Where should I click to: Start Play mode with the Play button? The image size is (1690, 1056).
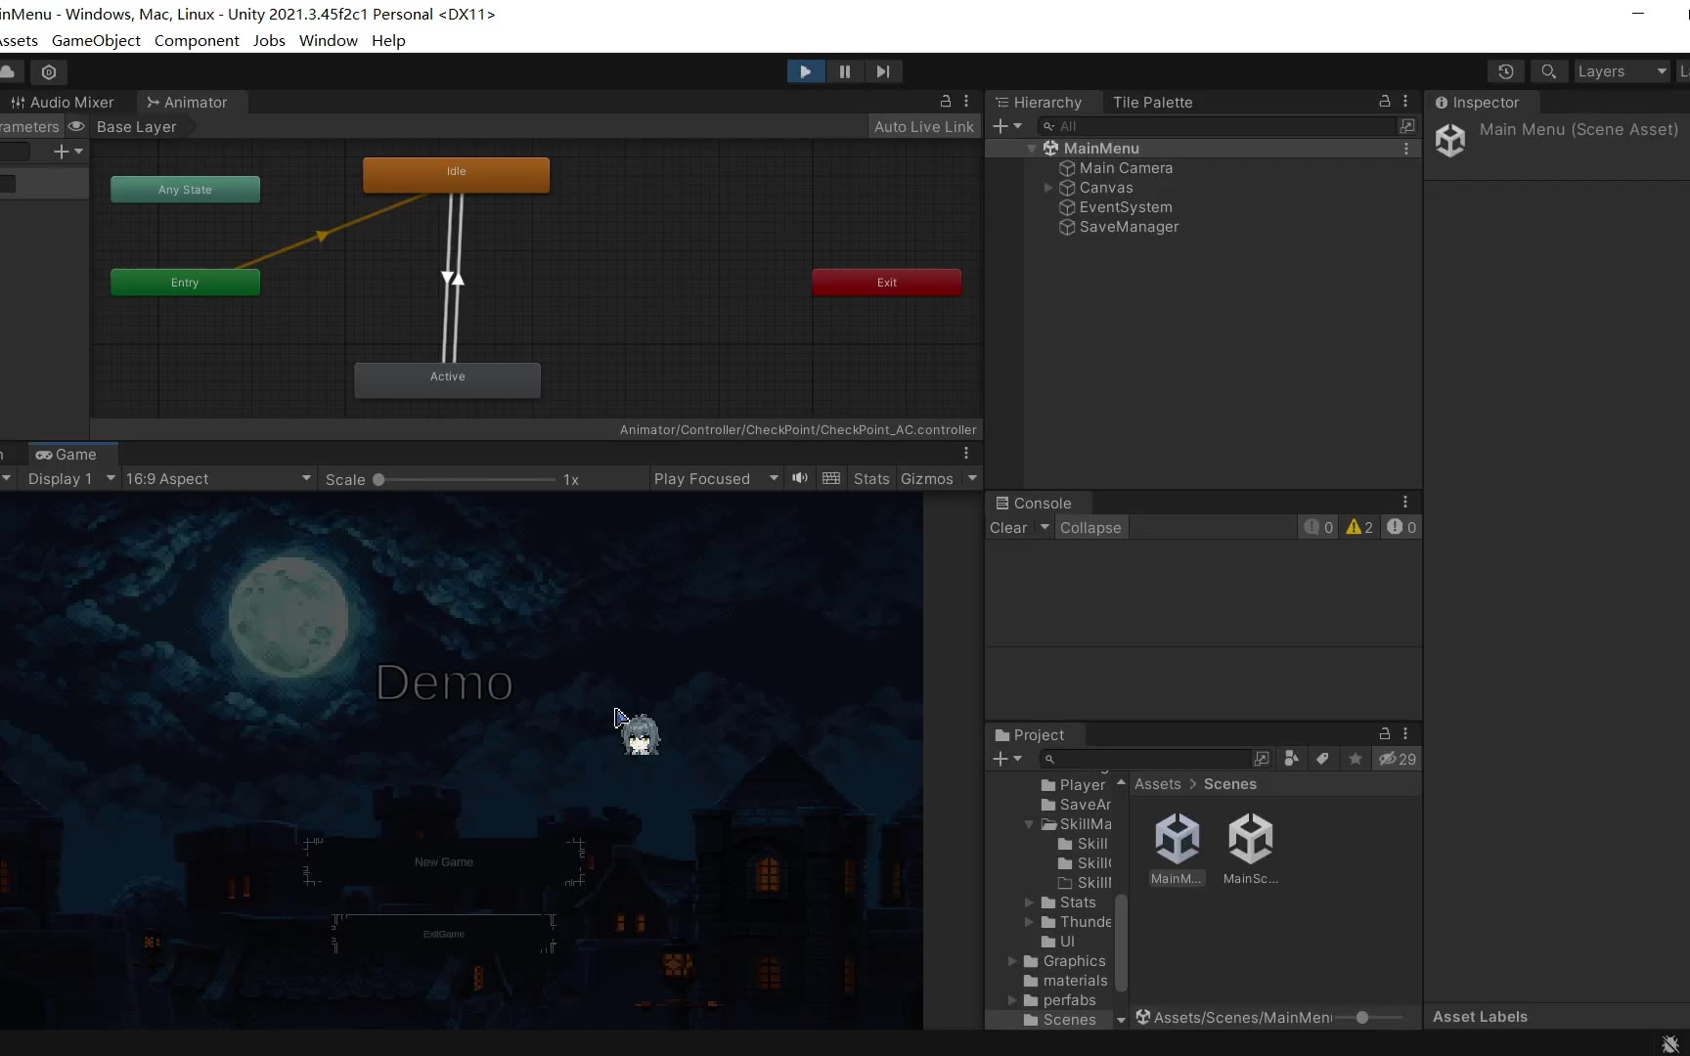pos(806,71)
